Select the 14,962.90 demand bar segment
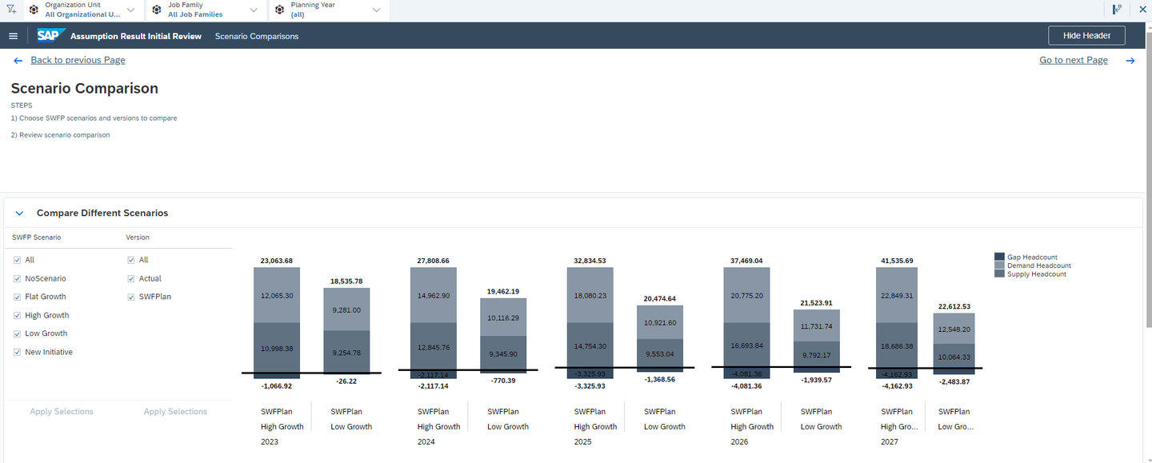The height and width of the screenshot is (463, 1152). click(x=434, y=295)
